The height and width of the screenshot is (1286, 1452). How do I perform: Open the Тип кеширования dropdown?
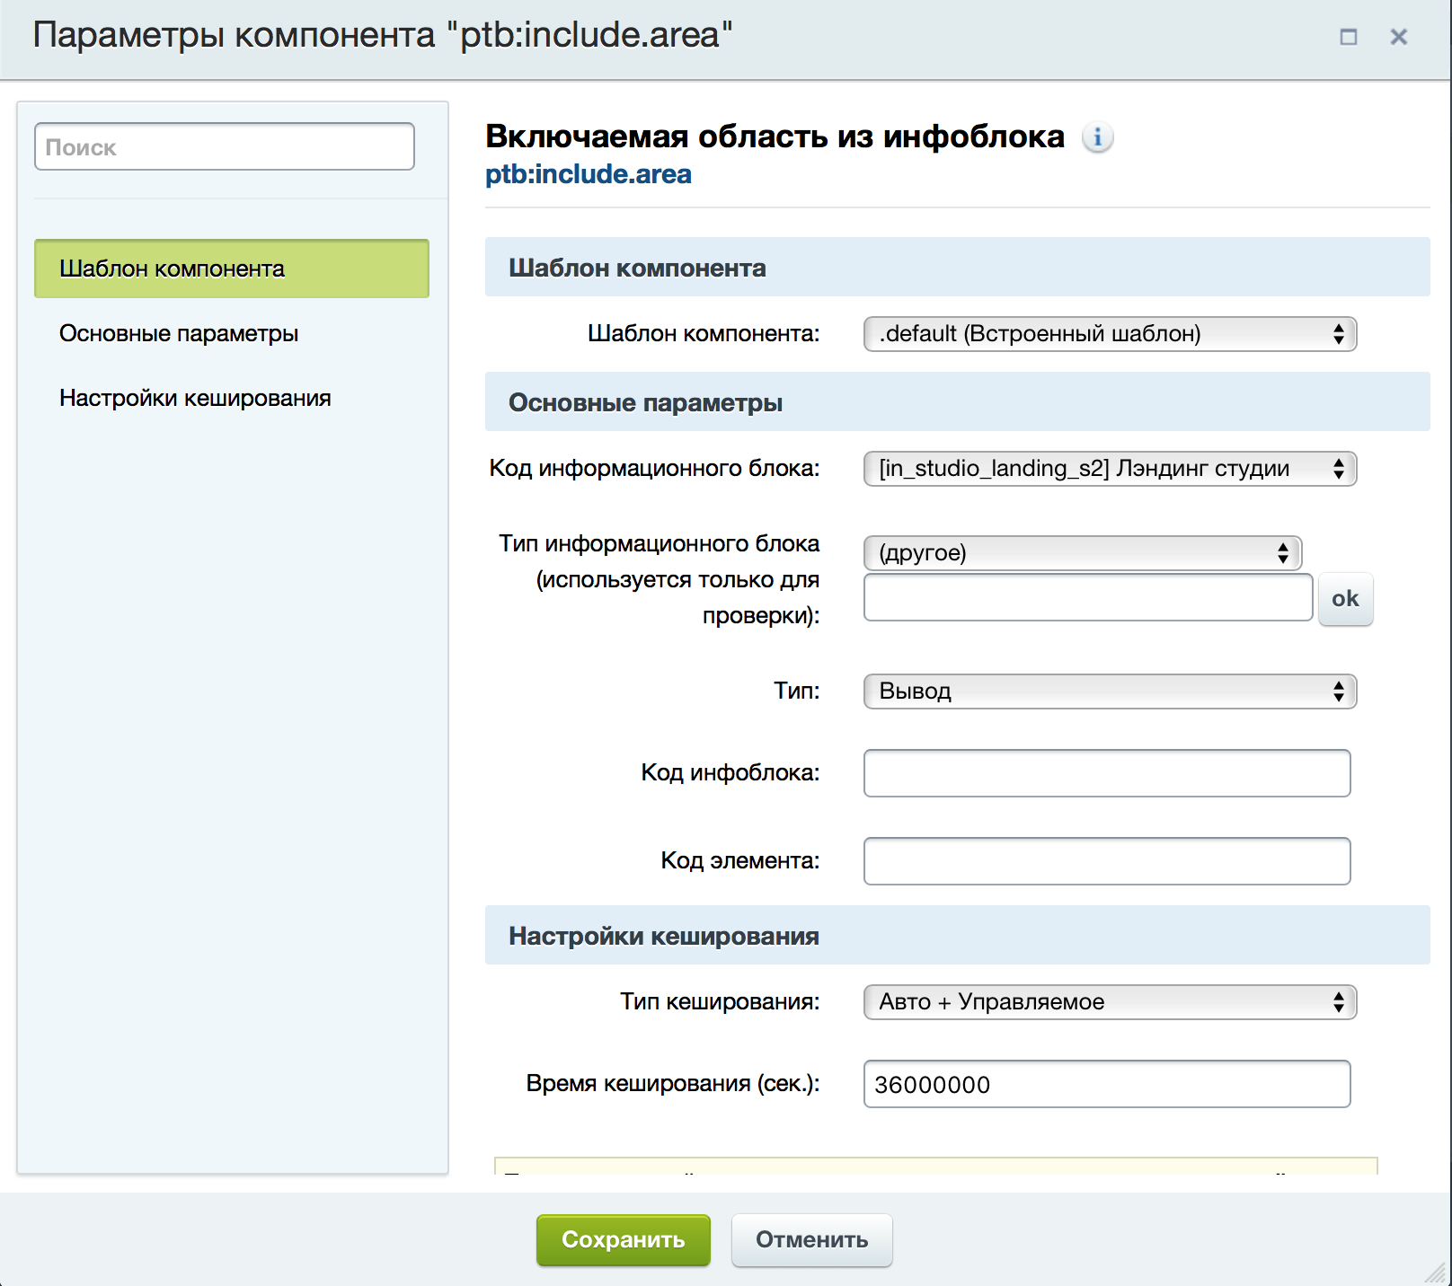(1110, 1002)
